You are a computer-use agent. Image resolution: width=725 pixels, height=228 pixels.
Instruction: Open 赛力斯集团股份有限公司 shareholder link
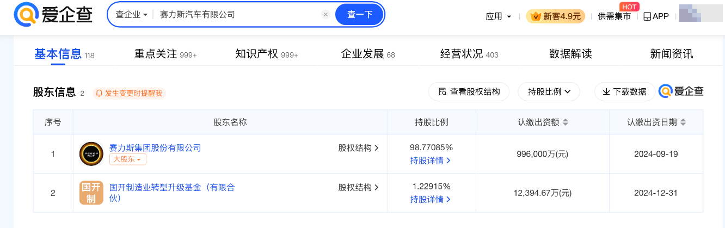pyautogui.click(x=155, y=147)
